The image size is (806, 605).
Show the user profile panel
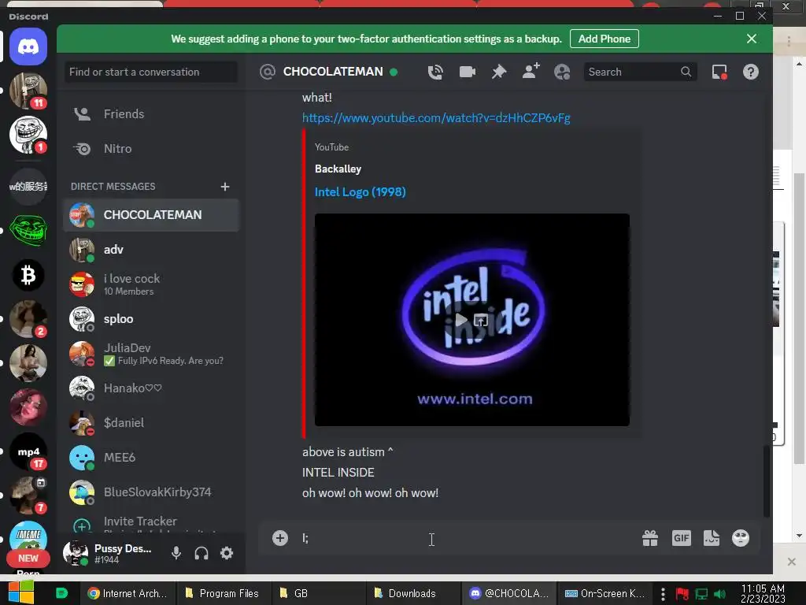(562, 72)
